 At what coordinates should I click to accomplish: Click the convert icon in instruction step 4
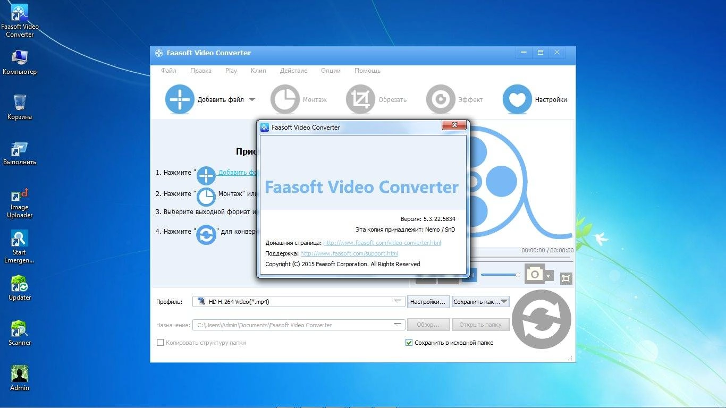[206, 234]
